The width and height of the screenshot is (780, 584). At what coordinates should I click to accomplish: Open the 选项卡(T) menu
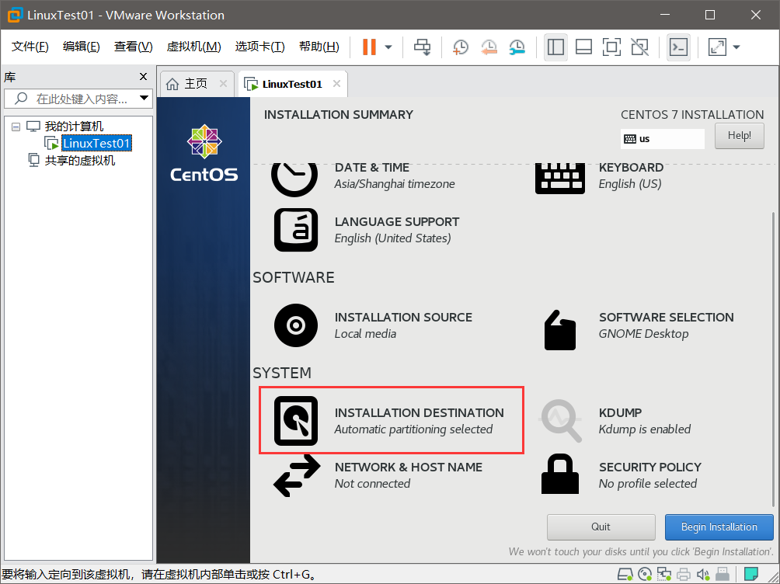(x=259, y=47)
